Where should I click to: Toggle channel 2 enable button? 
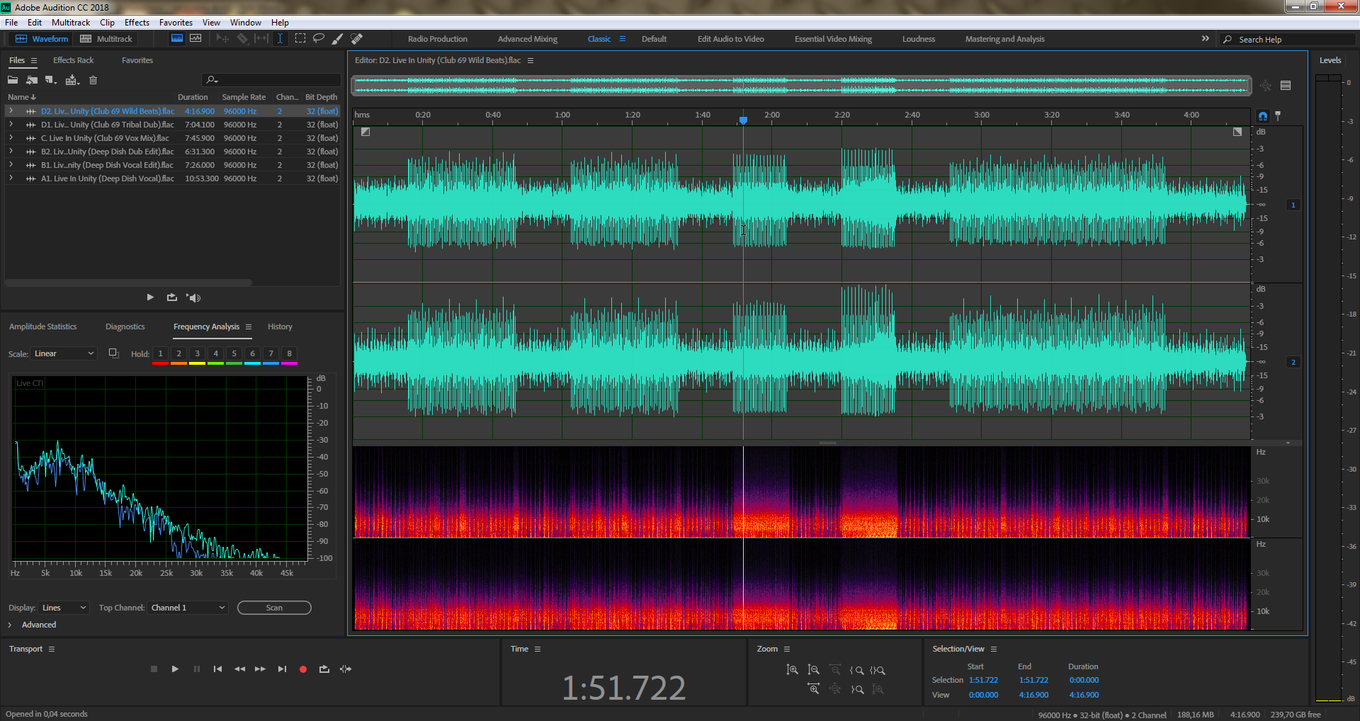click(x=1293, y=363)
